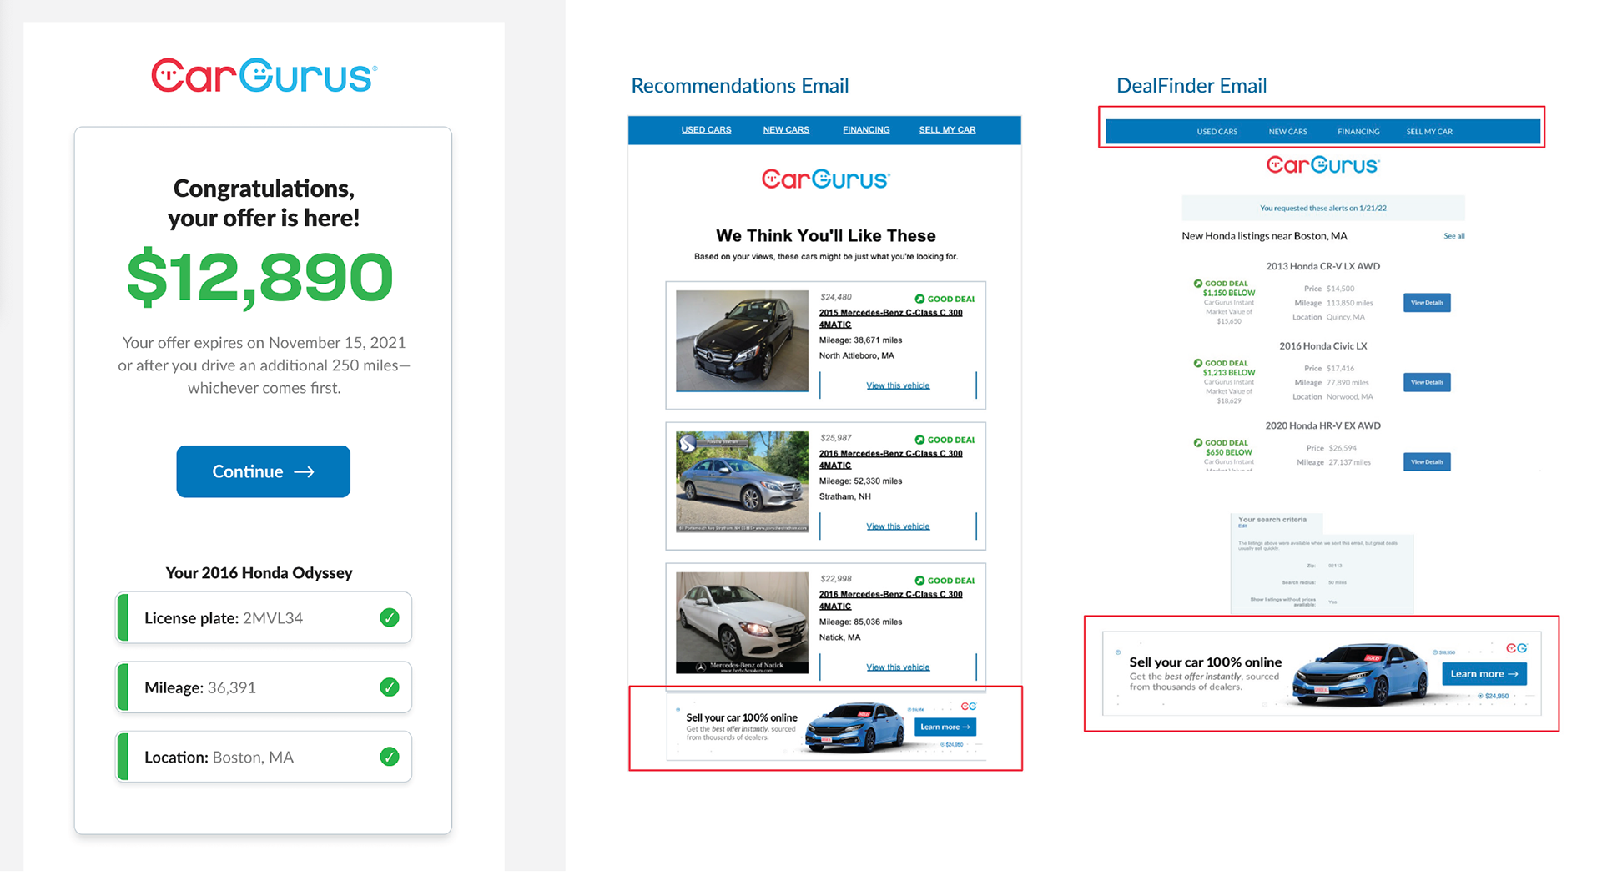The image size is (1602, 891).
Task: Click the Continue button on offer card
Action: (263, 471)
